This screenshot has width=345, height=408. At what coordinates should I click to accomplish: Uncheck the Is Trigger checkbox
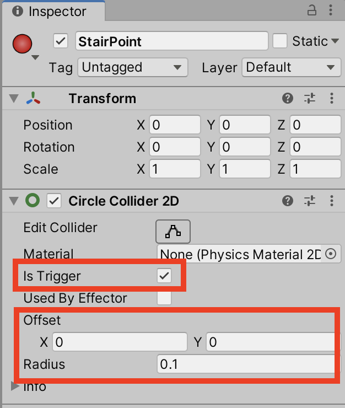[x=164, y=276]
